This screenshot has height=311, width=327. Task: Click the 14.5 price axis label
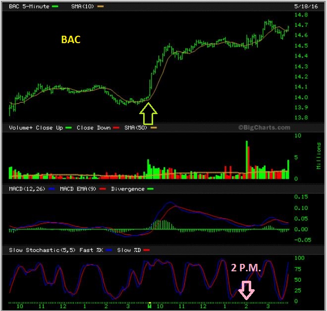click(301, 46)
